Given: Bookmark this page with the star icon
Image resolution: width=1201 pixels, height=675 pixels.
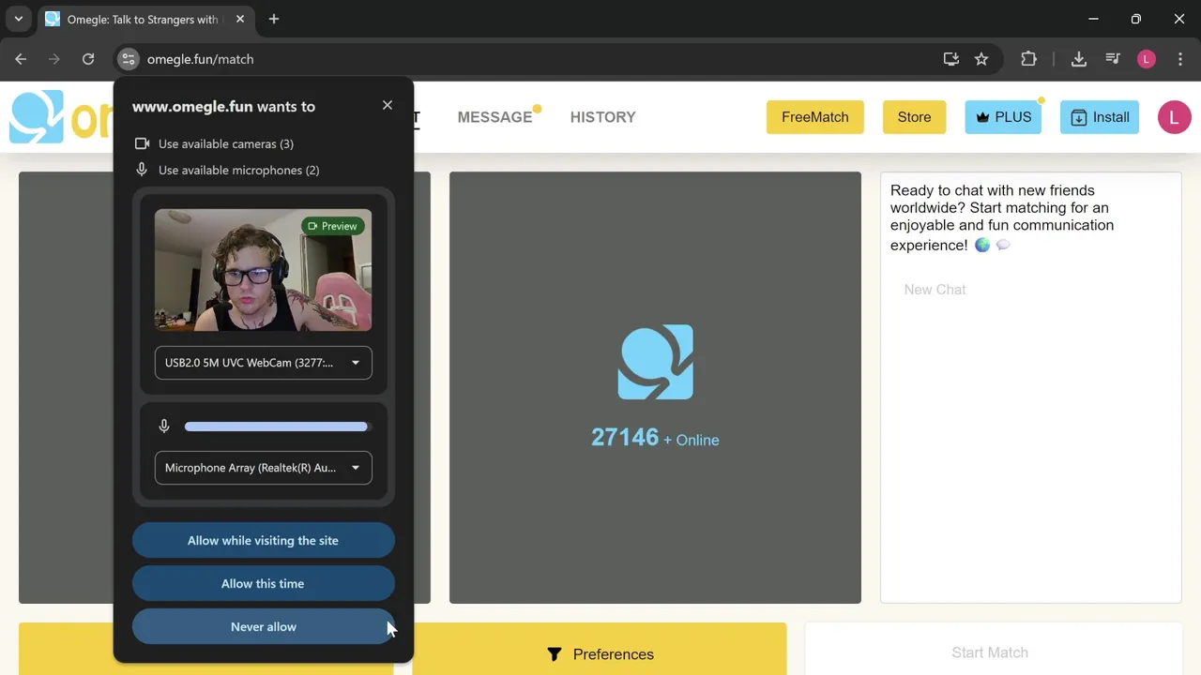Looking at the screenshot, I should click(981, 59).
